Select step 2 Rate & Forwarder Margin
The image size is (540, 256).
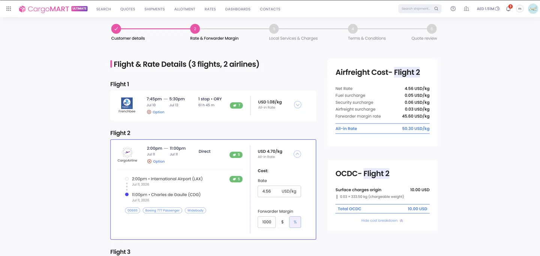[x=195, y=29]
